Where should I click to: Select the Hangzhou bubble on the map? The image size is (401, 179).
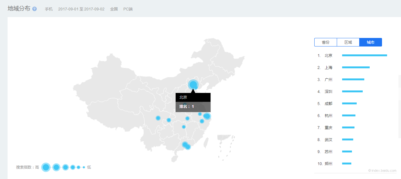point(202,121)
